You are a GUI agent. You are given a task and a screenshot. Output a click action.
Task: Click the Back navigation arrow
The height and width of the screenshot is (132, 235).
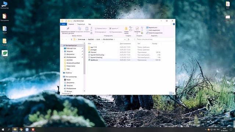62,39
